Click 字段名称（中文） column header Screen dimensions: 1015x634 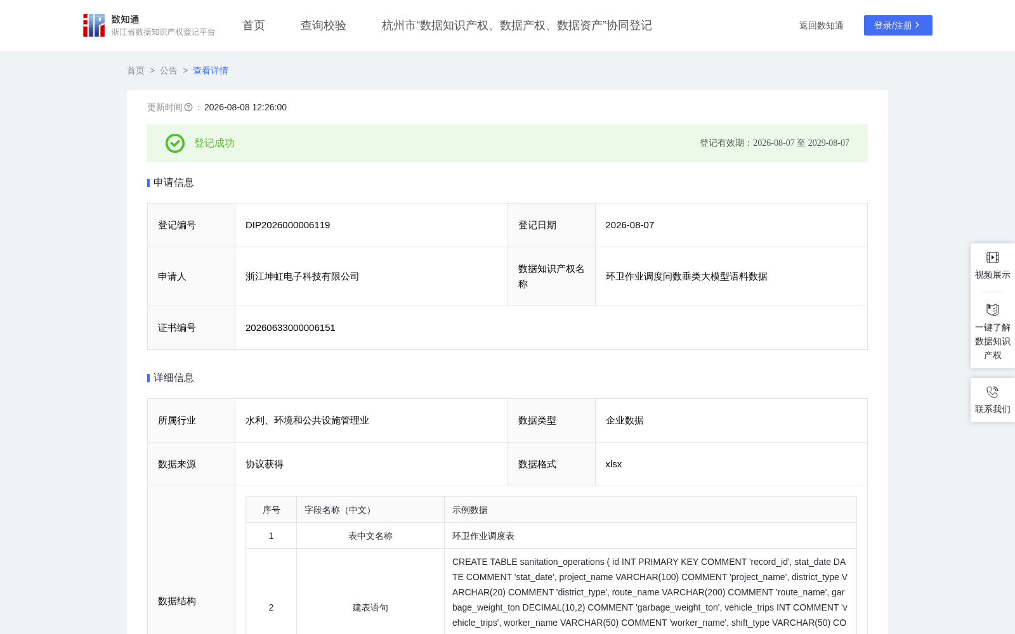tap(370, 510)
